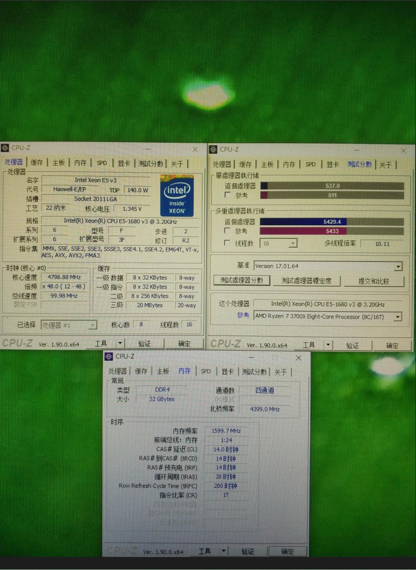
Task: Confirm with 确定 in the memory window
Action: coord(288,552)
